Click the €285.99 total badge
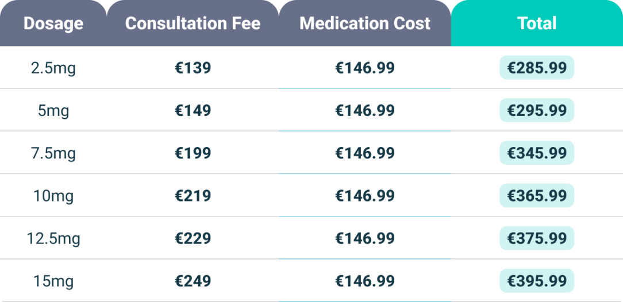This screenshot has width=623, height=302. [x=537, y=68]
